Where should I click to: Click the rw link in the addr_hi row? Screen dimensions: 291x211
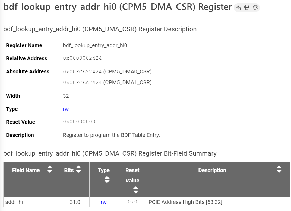[x=103, y=202]
